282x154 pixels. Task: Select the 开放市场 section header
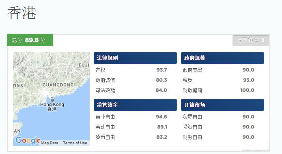(222, 105)
